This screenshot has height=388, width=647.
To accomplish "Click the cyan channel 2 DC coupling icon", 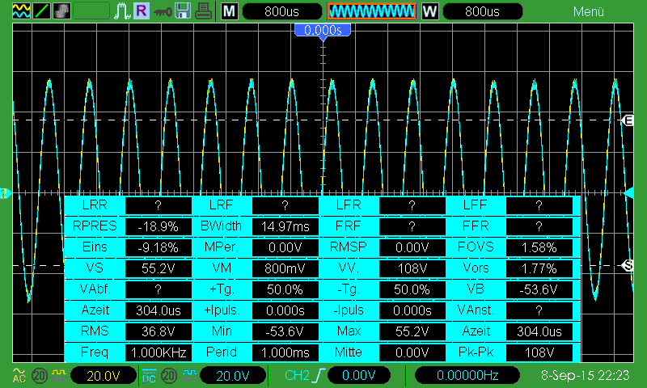I will tap(149, 375).
